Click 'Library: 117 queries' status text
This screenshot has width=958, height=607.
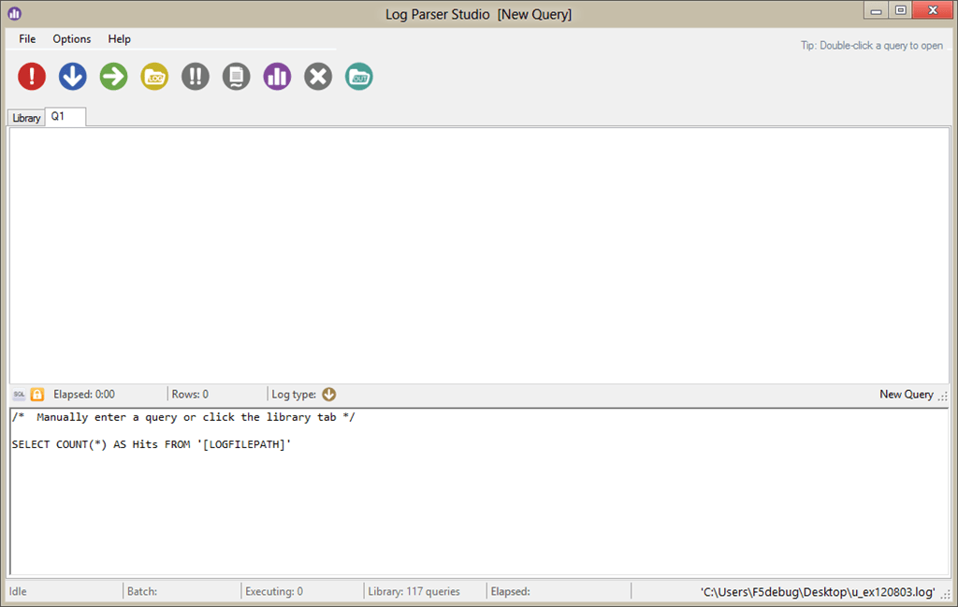pos(414,592)
